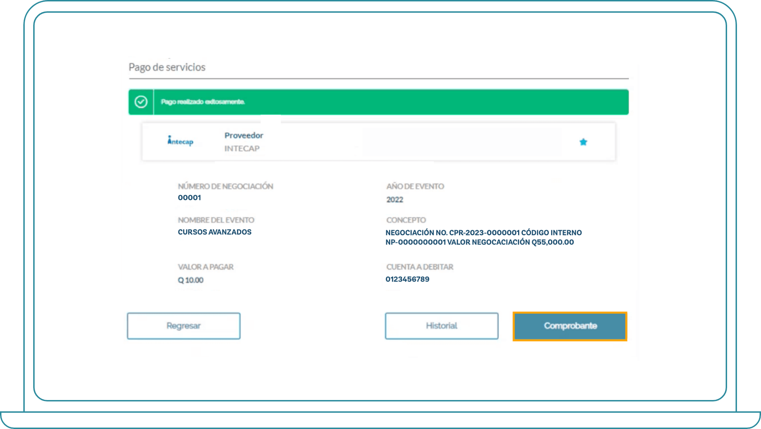Select the negotiation number 00001

189,198
